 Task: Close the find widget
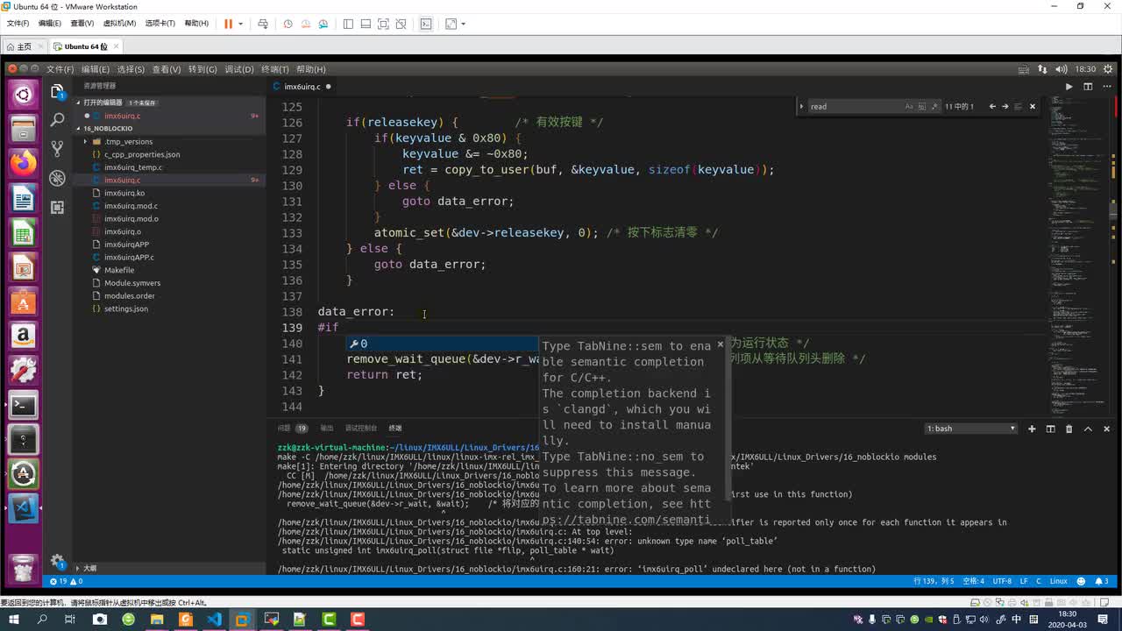1032,106
